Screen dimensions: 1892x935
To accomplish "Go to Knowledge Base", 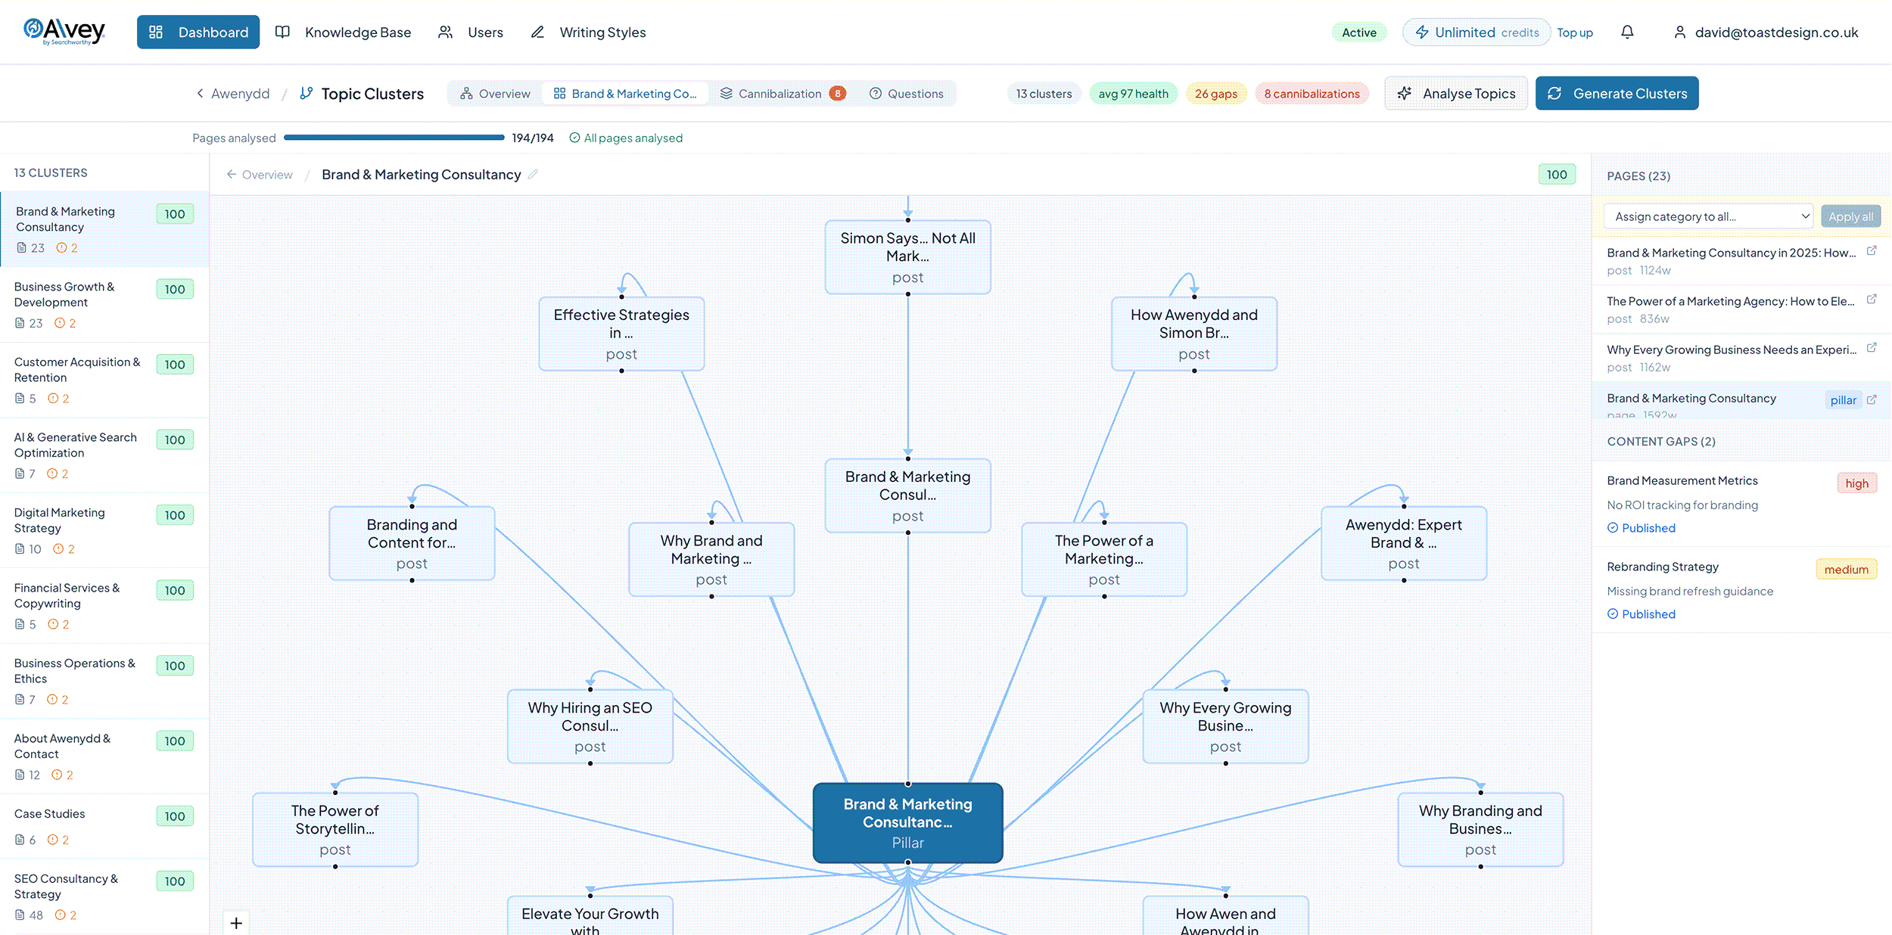I will click(343, 32).
